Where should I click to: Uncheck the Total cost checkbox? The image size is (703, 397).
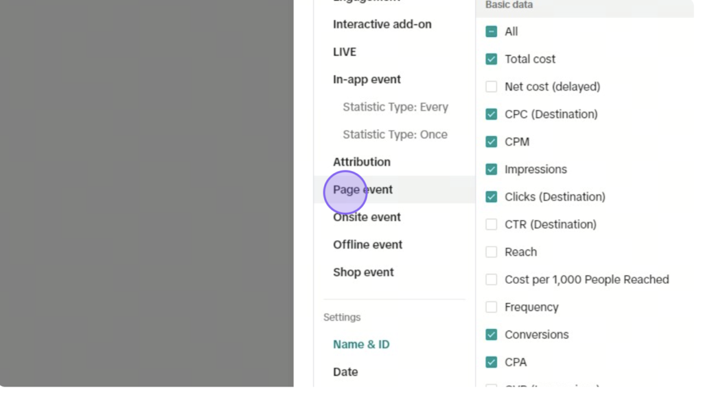pos(491,59)
